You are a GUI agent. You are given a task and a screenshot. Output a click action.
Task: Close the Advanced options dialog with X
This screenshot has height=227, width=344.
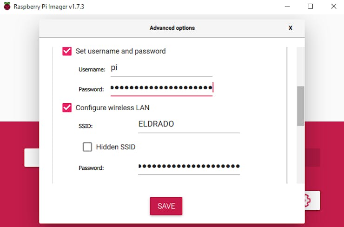pyautogui.click(x=291, y=28)
